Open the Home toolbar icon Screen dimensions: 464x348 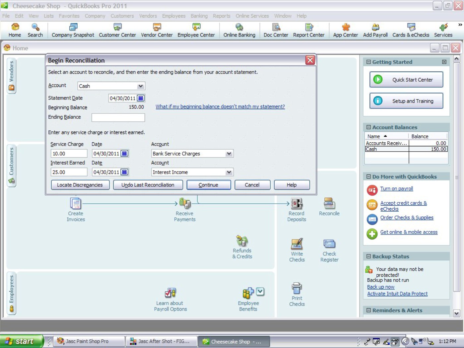click(x=15, y=30)
